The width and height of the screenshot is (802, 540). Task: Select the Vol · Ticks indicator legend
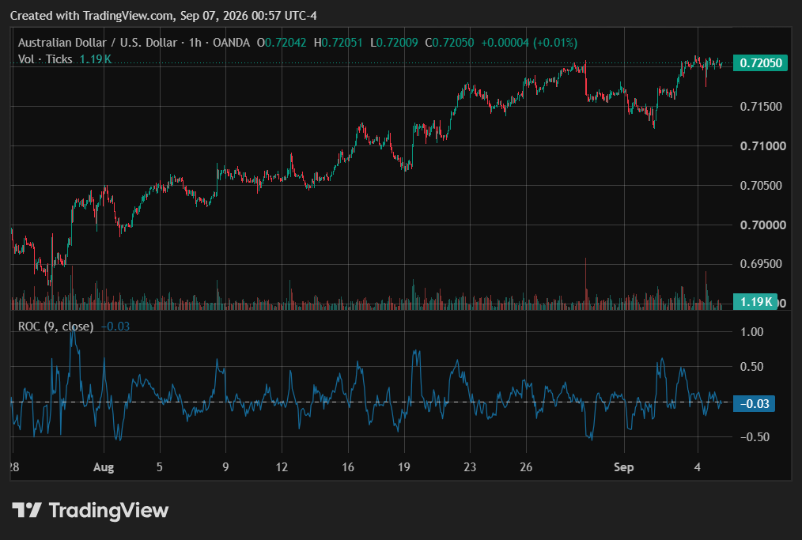pos(45,59)
